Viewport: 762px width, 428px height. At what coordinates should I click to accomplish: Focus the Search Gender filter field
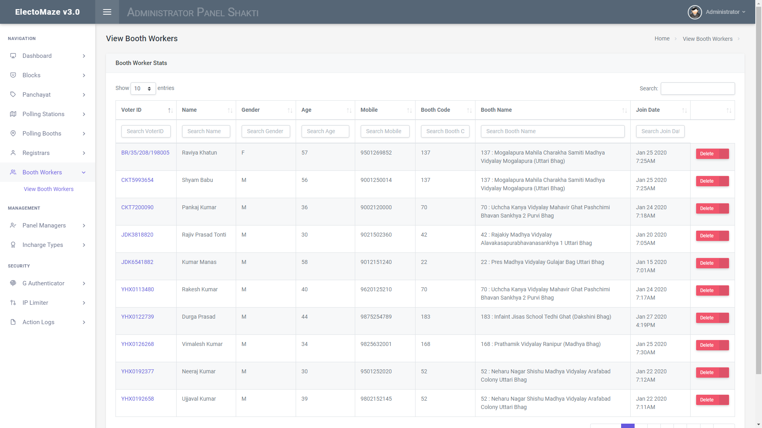point(266,131)
